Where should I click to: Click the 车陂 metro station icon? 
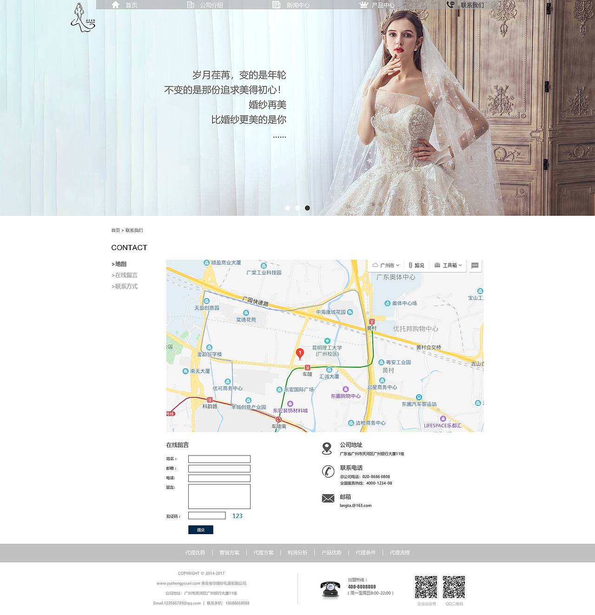click(307, 368)
